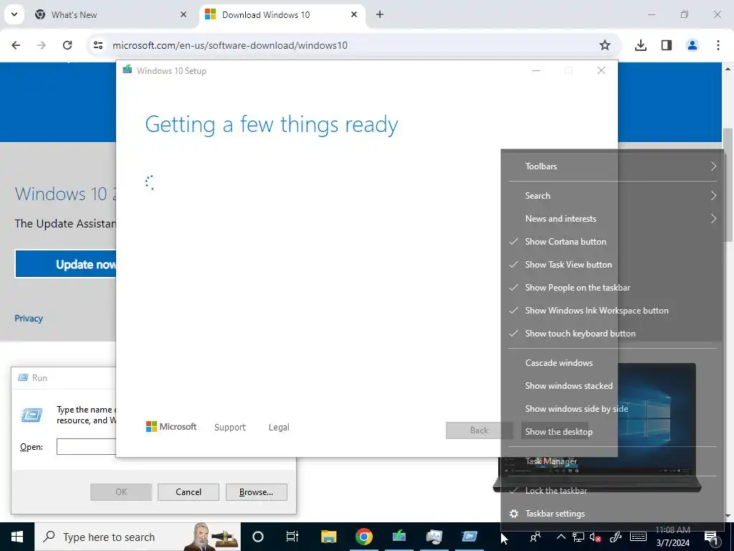Open Chrome three-dot menu
The image size is (734, 551).
click(718, 45)
